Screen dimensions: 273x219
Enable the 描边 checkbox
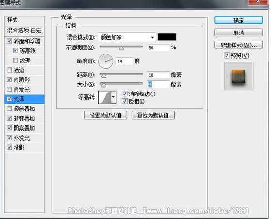9,70
